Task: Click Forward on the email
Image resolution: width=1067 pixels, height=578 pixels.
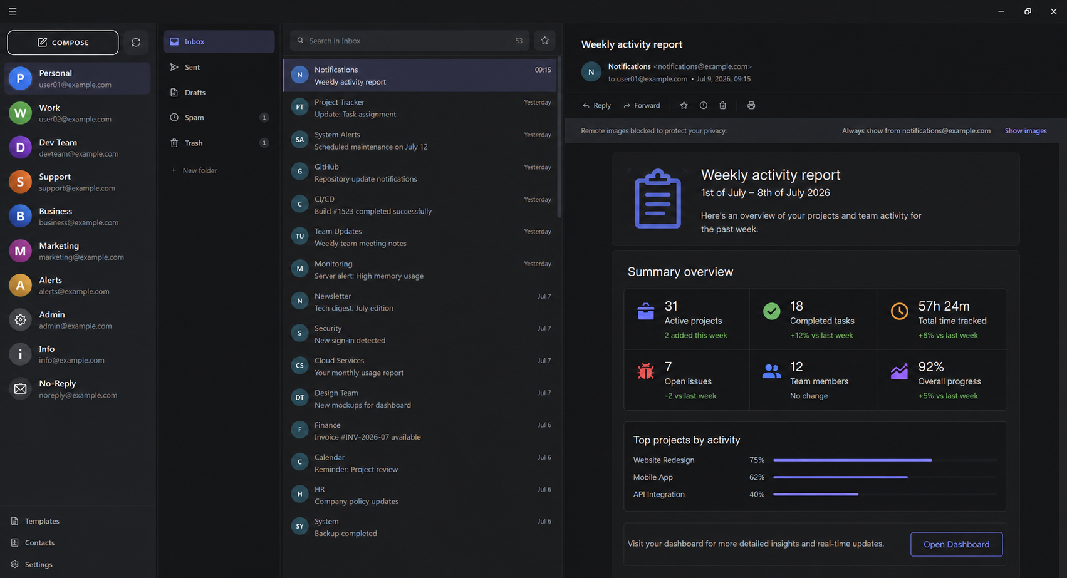Action: (642, 105)
